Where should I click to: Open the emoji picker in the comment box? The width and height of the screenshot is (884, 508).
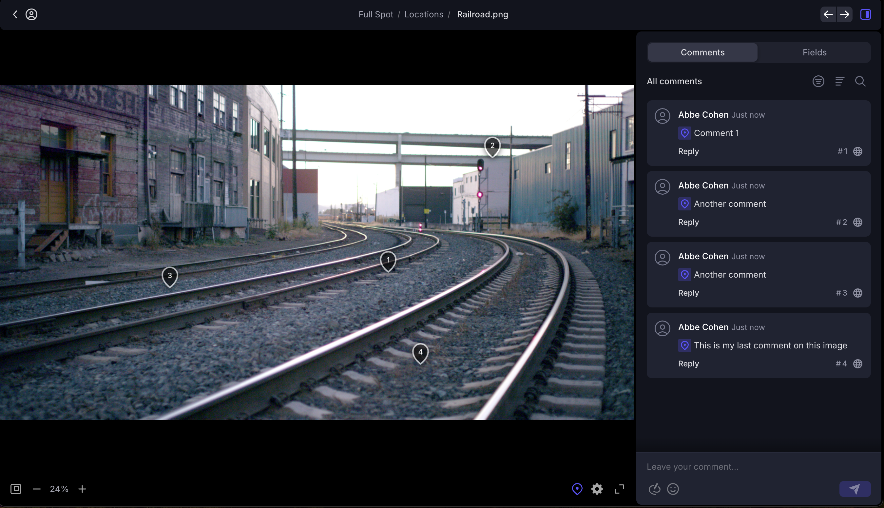pyautogui.click(x=673, y=489)
